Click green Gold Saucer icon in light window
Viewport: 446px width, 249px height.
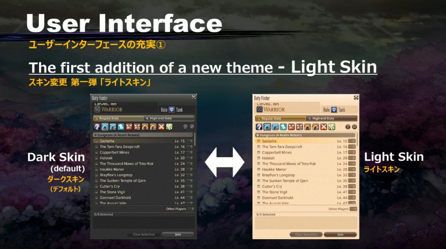coord(332,127)
